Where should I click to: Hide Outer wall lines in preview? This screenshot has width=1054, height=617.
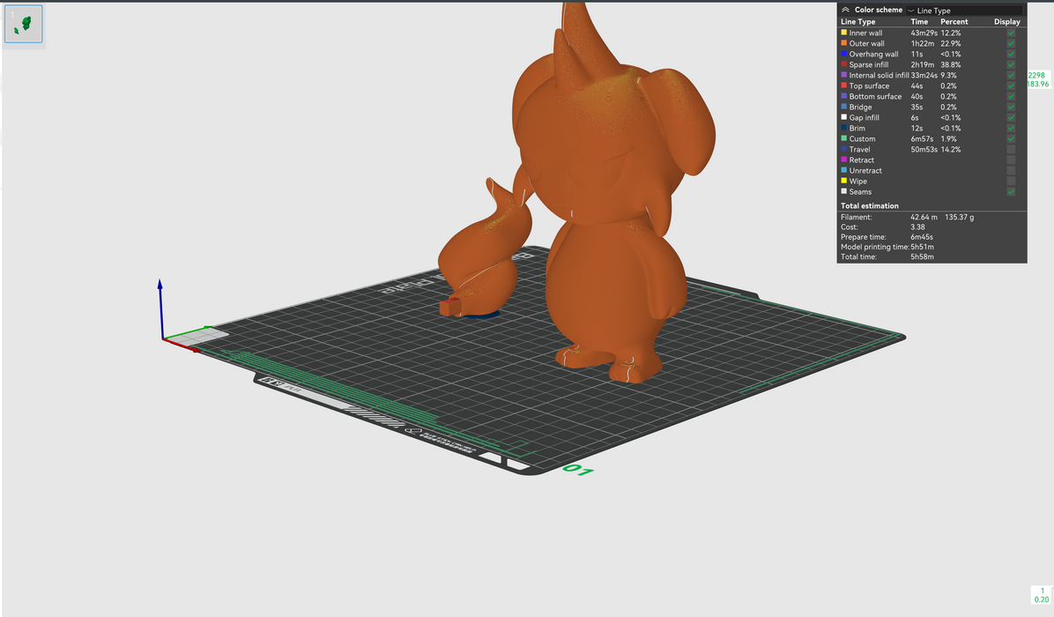coord(1011,43)
